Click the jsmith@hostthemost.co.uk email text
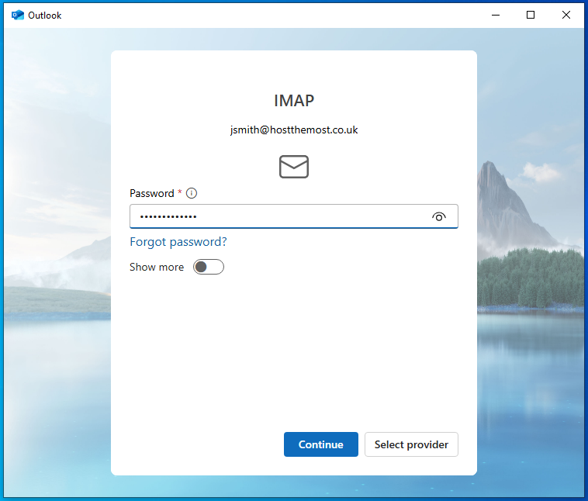588x501 pixels. 294,130
